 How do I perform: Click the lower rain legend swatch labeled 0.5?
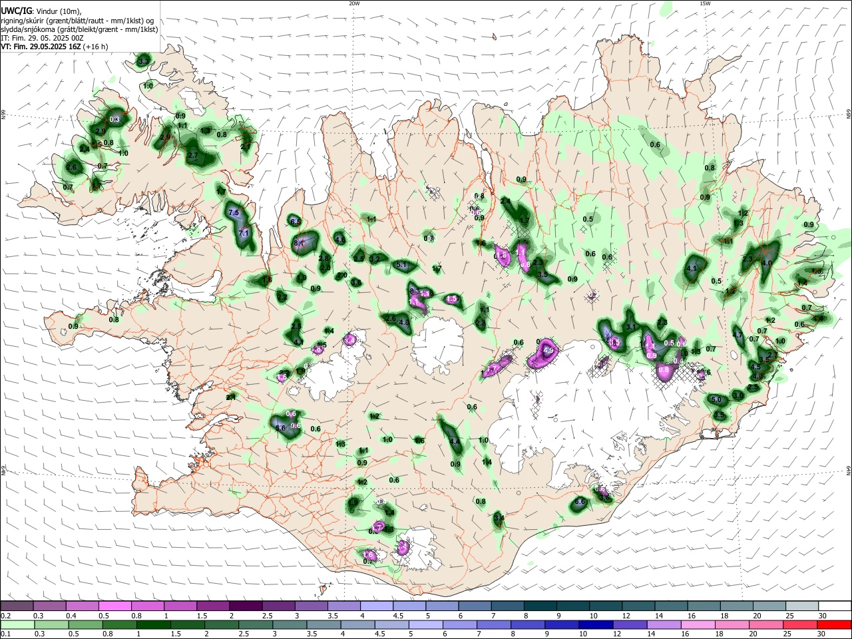pyautogui.click(x=85, y=624)
